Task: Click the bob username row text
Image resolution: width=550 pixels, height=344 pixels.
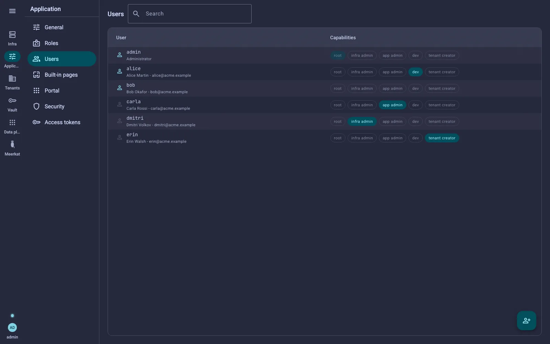Action: coord(131,85)
